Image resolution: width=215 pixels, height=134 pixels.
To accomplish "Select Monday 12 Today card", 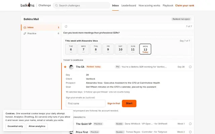I will (x=145, y=49).
